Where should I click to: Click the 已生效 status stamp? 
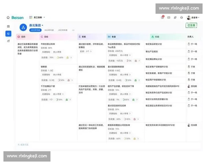pos(192,25)
